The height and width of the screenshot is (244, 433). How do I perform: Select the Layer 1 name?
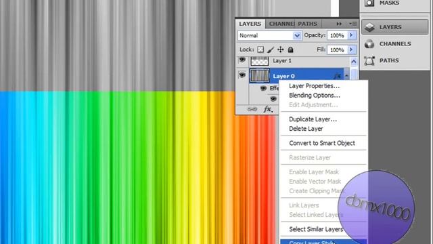coord(282,60)
